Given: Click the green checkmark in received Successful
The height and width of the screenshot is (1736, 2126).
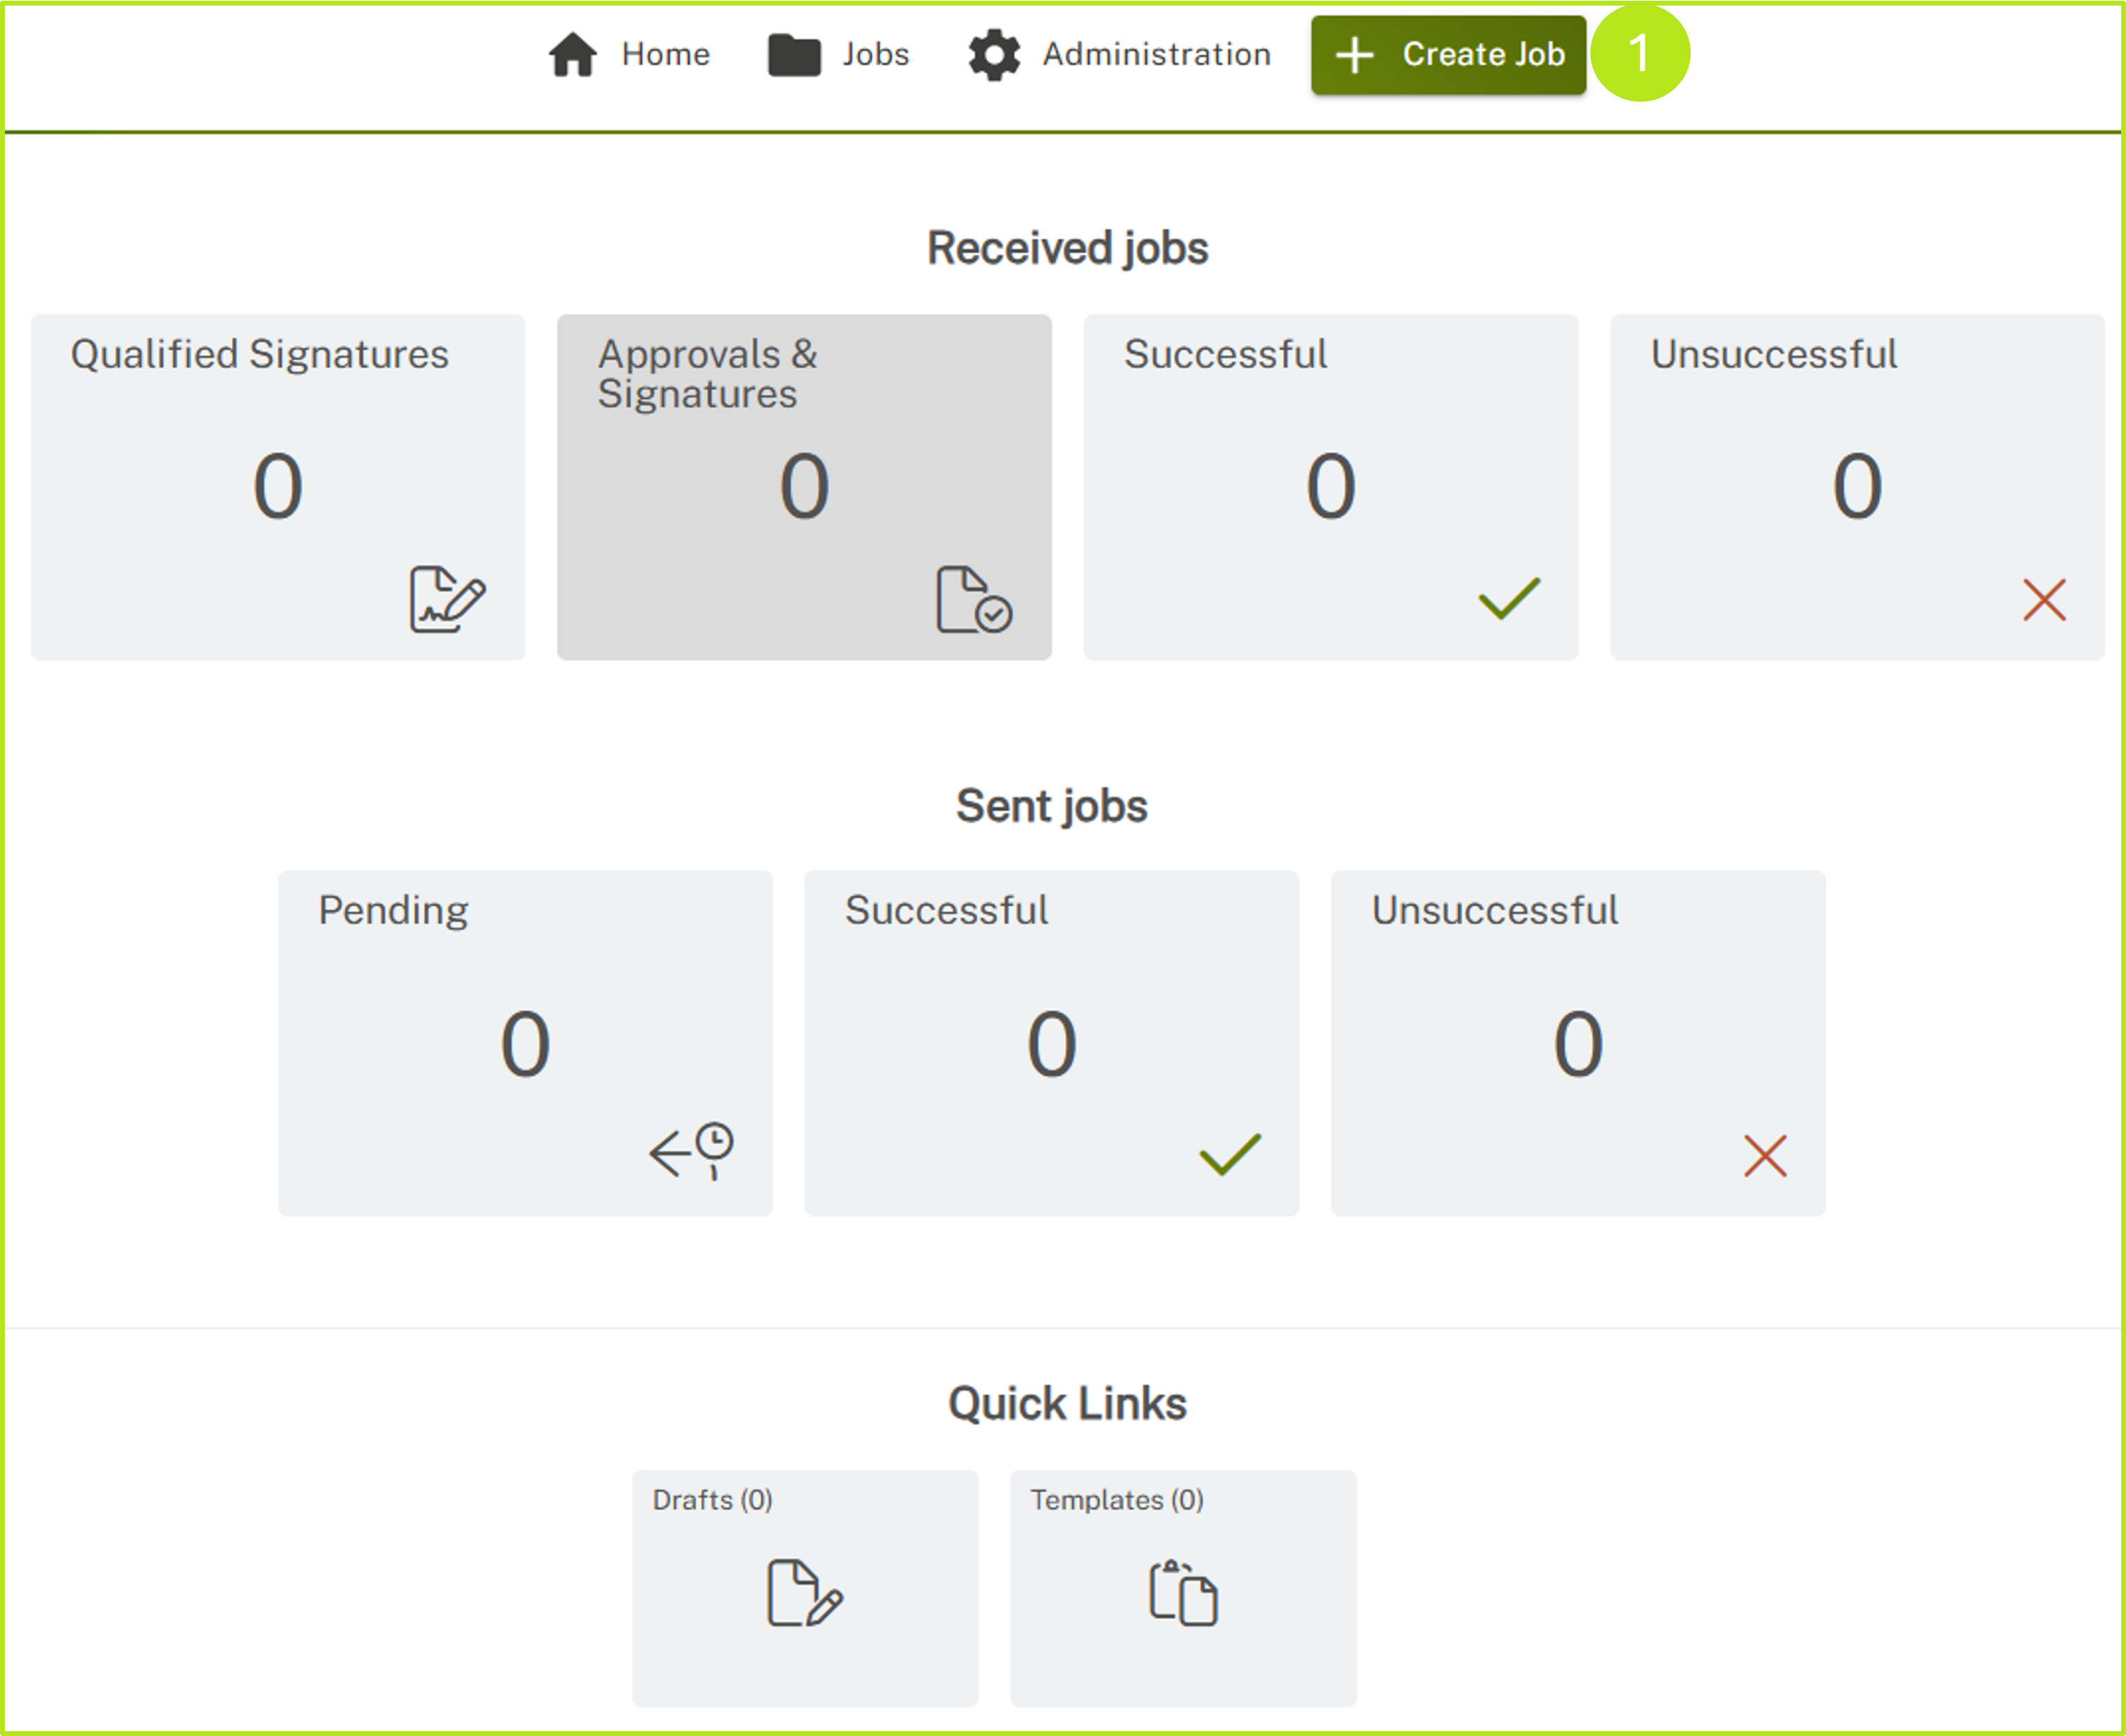Looking at the screenshot, I should [x=1509, y=598].
